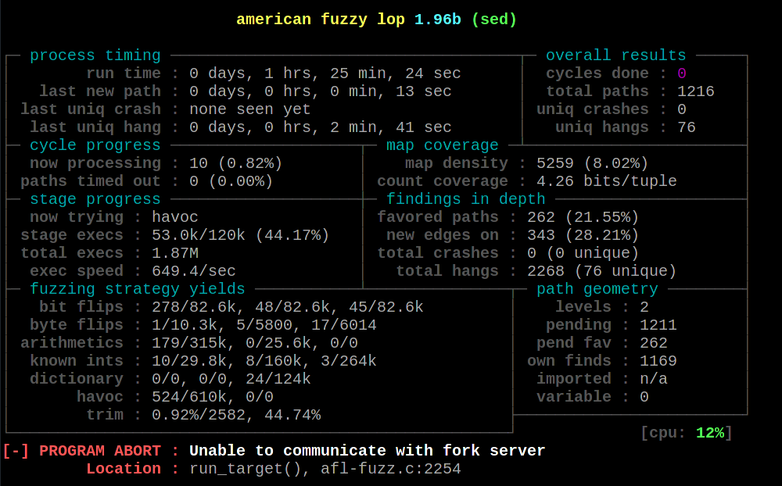Click the now trying value 'havoc'
782x486 pixels.
click(x=175, y=217)
